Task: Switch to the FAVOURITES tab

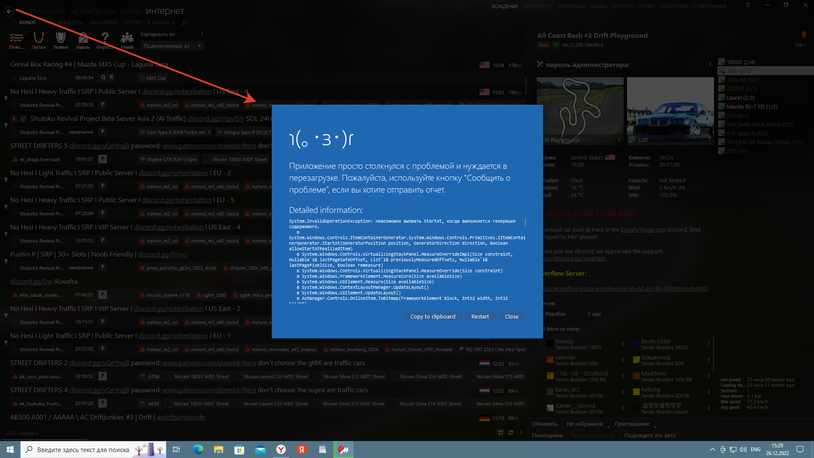Action: pos(104,22)
